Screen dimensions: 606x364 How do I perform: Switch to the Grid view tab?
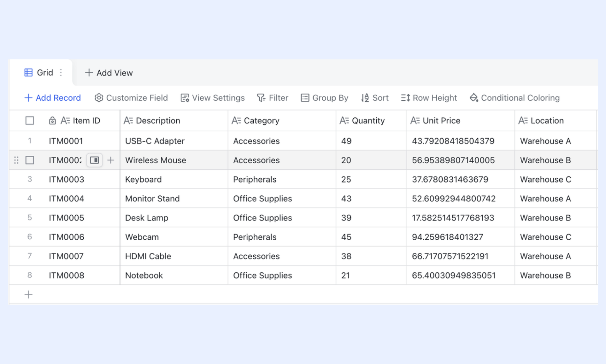[x=39, y=72]
